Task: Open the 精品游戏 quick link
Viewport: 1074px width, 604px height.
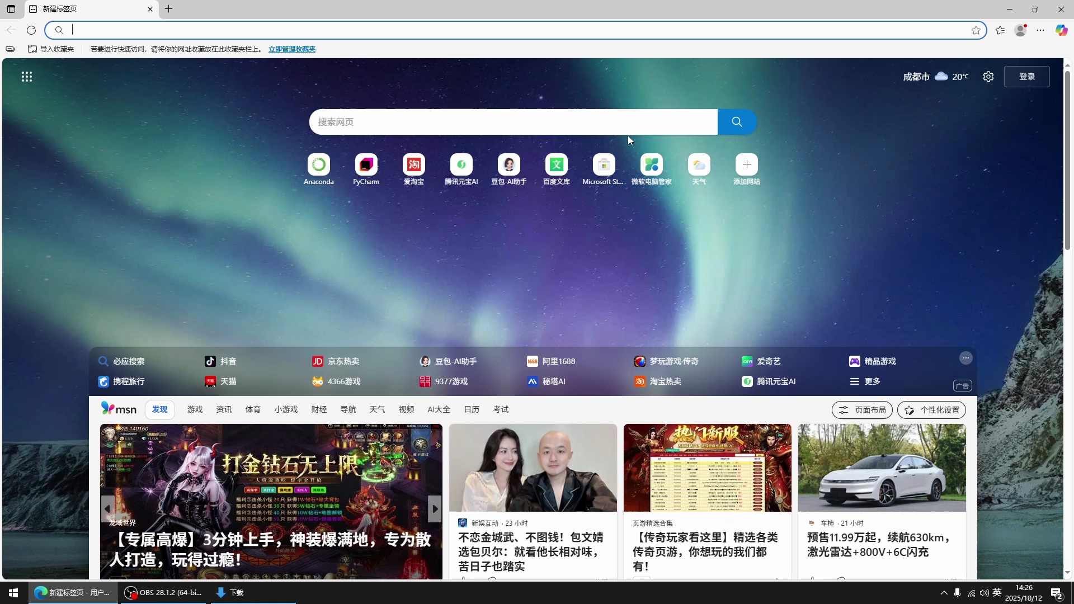Action: click(x=872, y=361)
